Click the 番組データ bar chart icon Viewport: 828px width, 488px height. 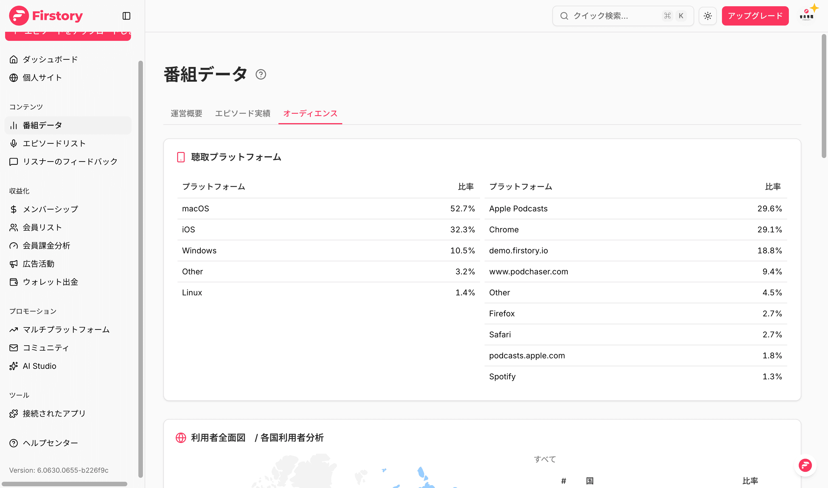[x=14, y=125]
